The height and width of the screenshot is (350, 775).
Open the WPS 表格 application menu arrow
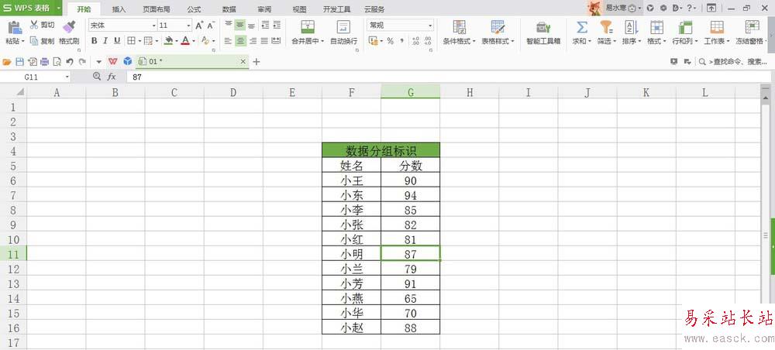[59, 9]
